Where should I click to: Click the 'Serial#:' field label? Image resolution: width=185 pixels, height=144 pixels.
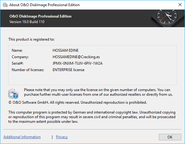pos(18,63)
